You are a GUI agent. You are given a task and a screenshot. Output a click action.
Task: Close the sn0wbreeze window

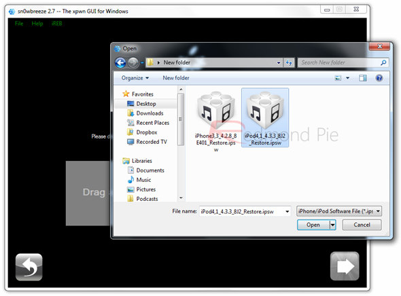pos(356,10)
